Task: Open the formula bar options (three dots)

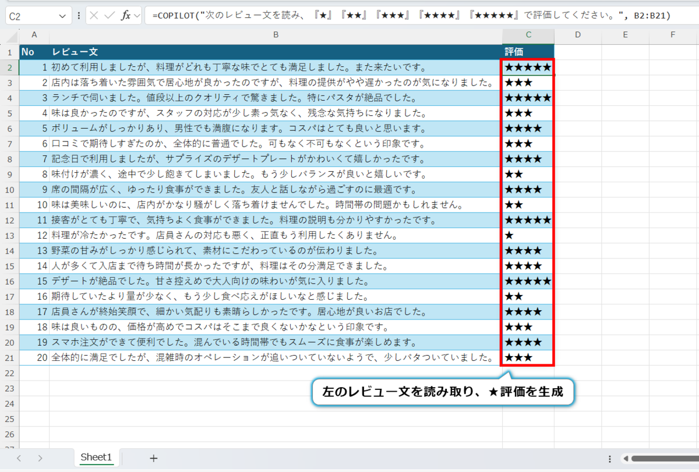Action: (79, 16)
